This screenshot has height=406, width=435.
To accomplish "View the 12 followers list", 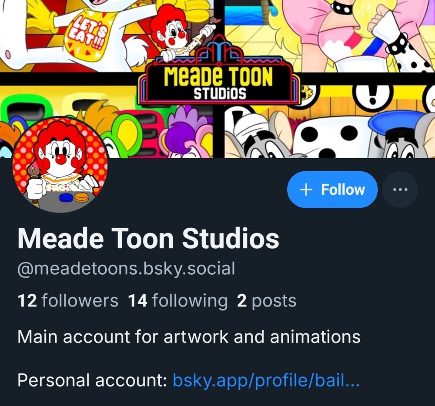I will 68,301.
